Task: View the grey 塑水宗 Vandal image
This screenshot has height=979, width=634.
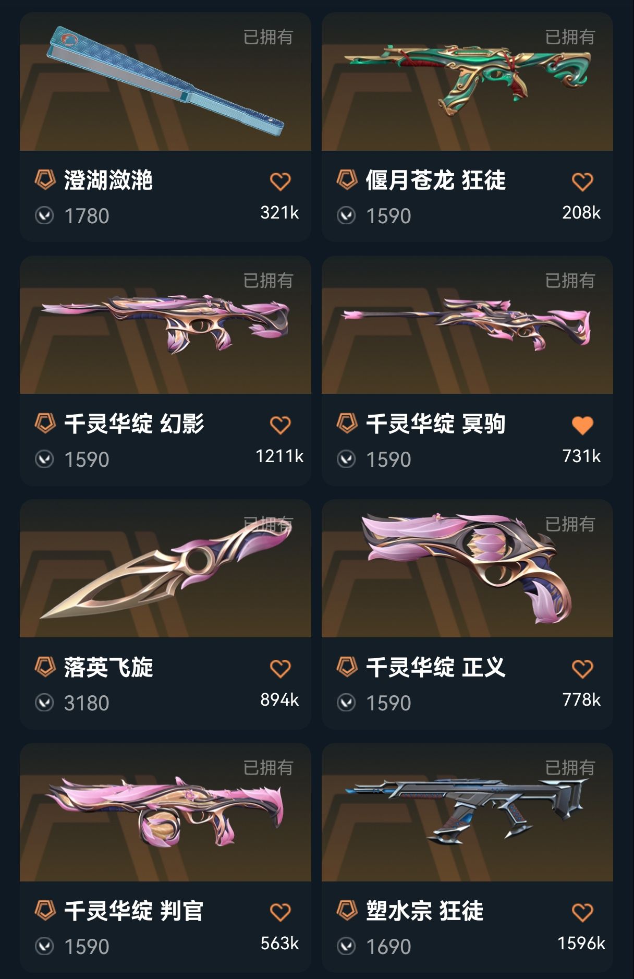Action: [467, 812]
